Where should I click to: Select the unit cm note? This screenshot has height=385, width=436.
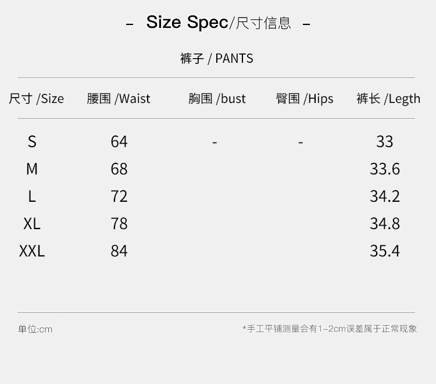[x=35, y=329]
